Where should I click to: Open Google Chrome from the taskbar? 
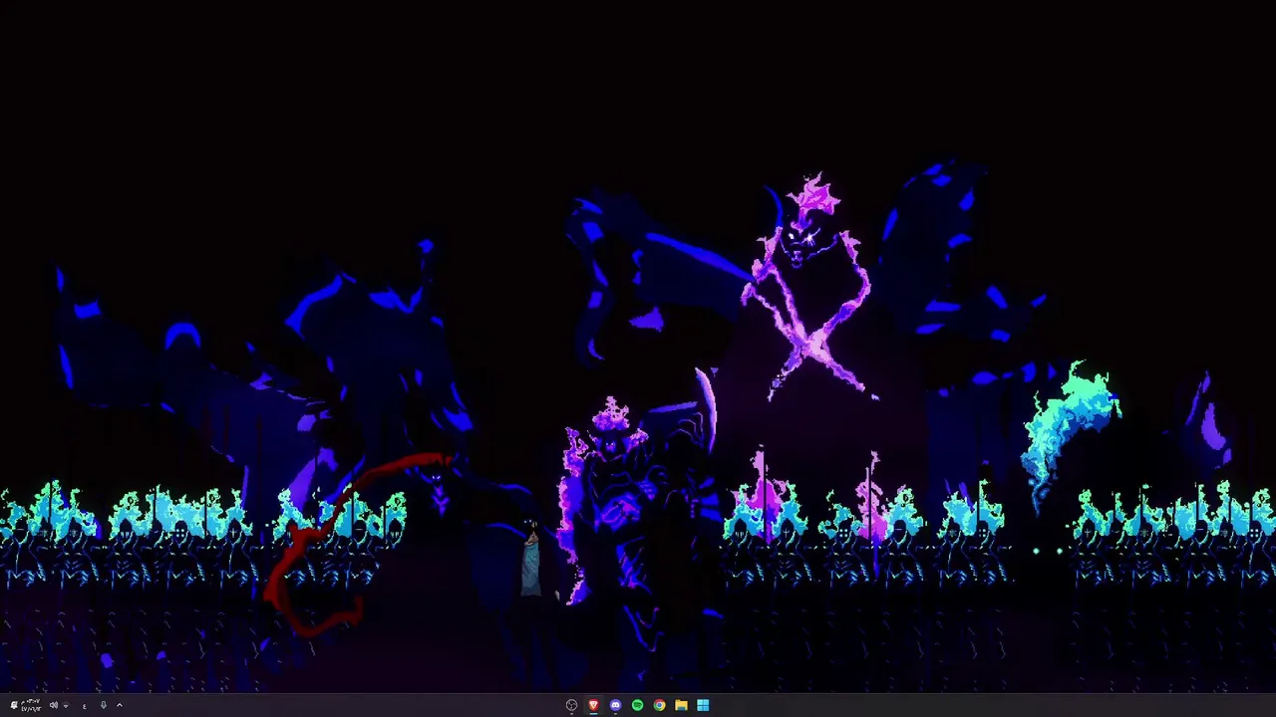point(659,705)
